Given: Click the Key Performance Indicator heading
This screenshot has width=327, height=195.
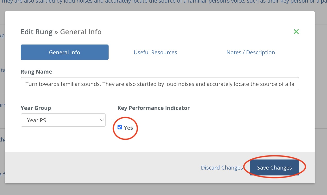Looking at the screenshot, I should point(153,108).
